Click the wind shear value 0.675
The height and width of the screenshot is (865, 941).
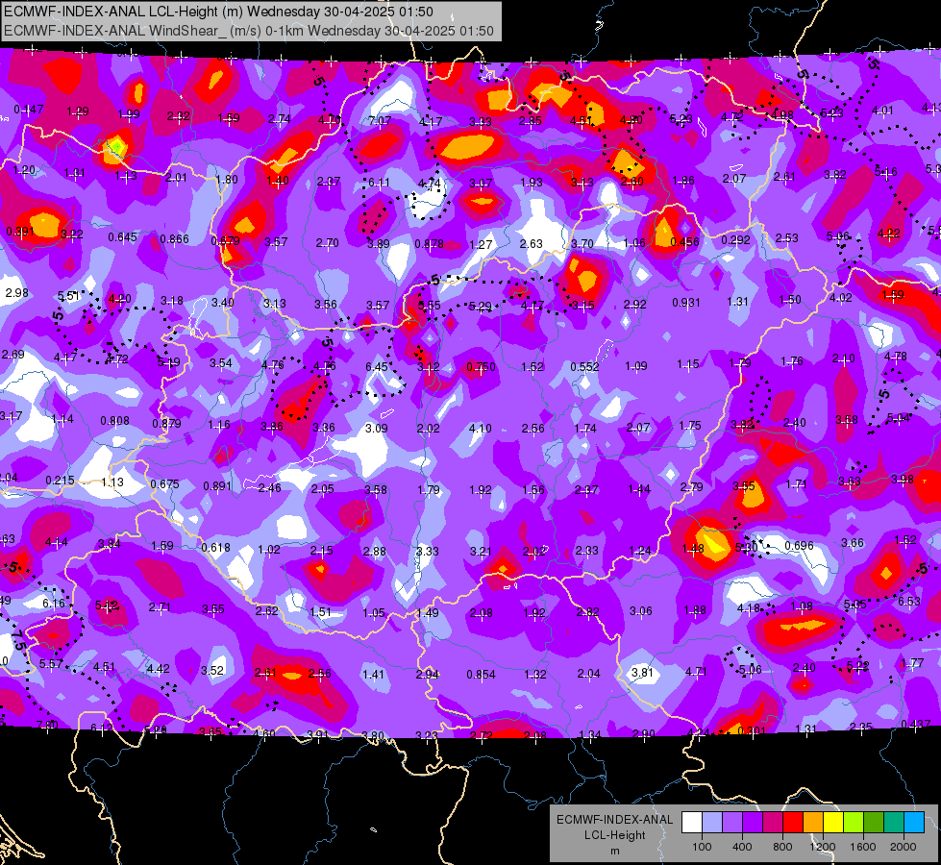coord(164,484)
